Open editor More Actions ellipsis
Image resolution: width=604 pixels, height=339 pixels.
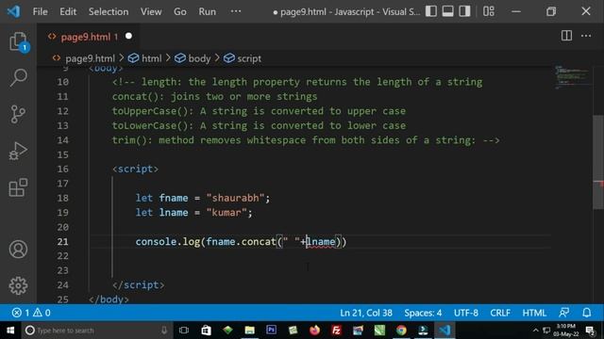586,36
